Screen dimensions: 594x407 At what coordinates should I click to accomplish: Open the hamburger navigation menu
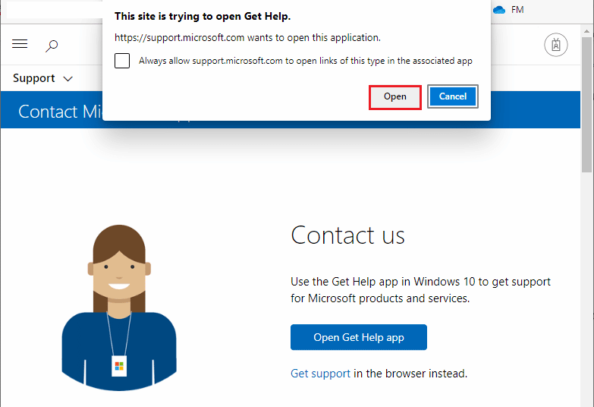[20, 44]
